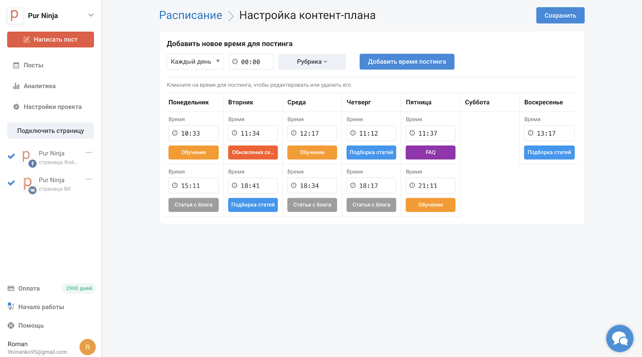Click the Помощь lifebuoy icon
This screenshot has height=357, width=642.
click(x=11, y=326)
